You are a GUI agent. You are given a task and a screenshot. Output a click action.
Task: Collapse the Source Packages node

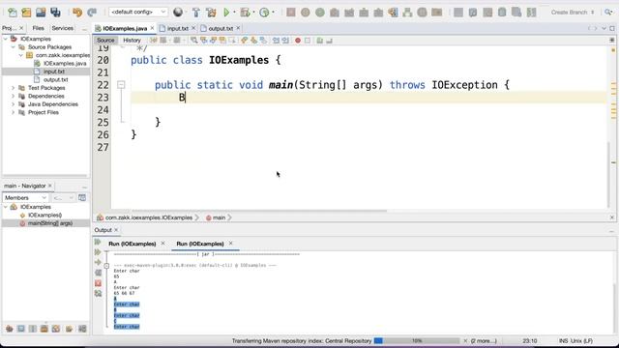pyautogui.click(x=13, y=47)
